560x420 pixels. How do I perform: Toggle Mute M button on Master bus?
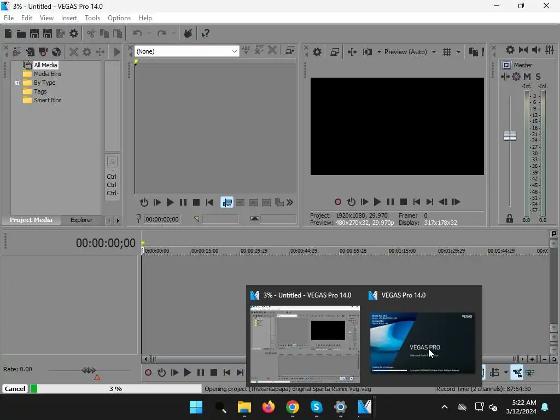527,77
